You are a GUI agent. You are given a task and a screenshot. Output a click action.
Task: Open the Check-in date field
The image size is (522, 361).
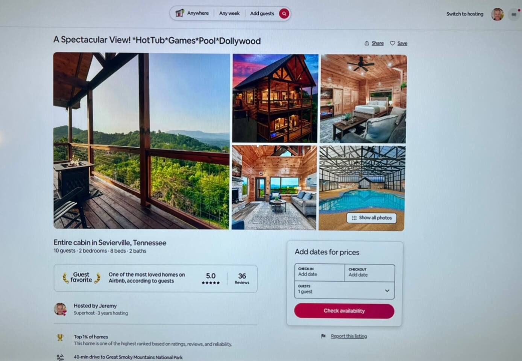[x=320, y=272]
